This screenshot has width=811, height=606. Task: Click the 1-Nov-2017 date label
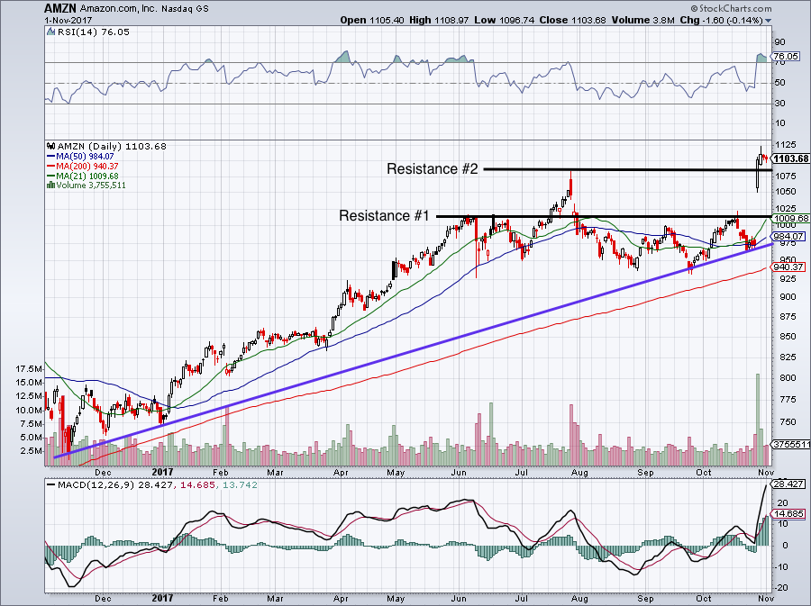[68, 21]
